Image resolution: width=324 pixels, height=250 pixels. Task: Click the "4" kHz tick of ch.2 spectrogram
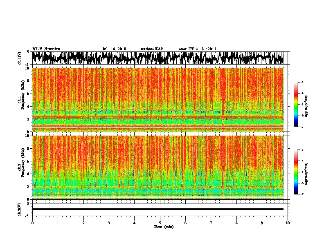pyautogui.click(x=29, y=174)
